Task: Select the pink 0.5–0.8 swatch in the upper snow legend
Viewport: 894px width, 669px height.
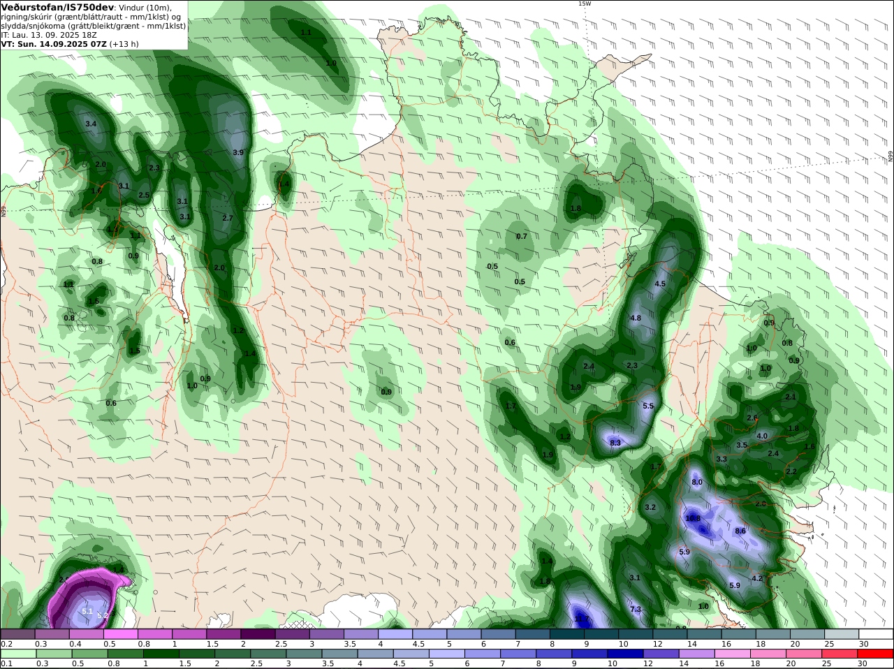Action: coord(120,634)
